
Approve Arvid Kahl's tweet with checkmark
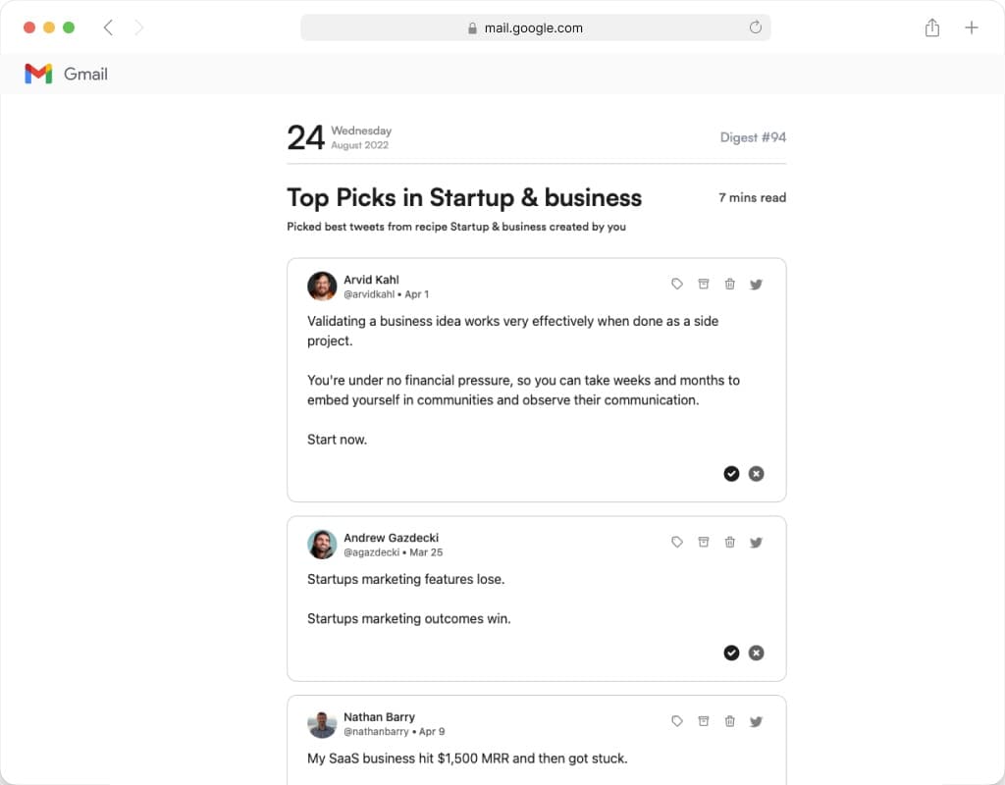(731, 473)
